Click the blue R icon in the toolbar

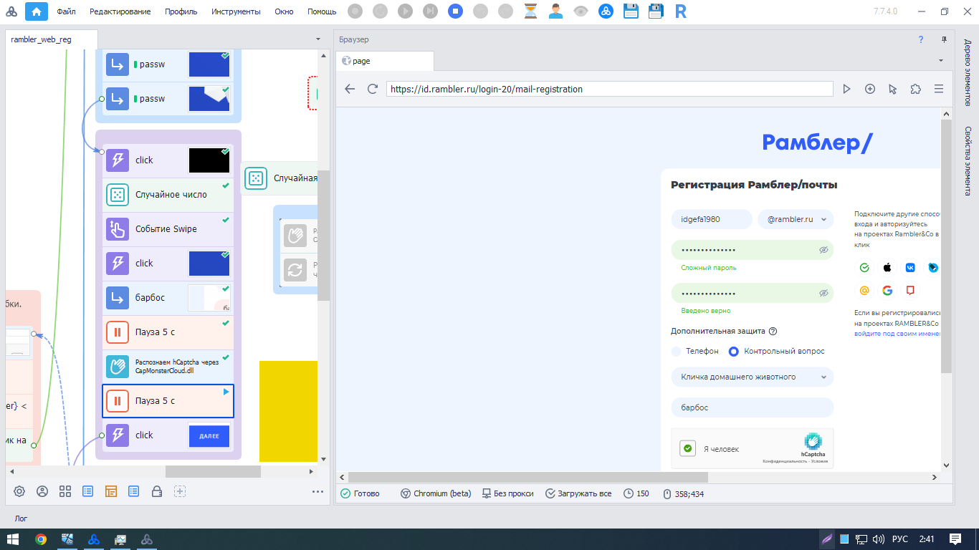pos(681,11)
